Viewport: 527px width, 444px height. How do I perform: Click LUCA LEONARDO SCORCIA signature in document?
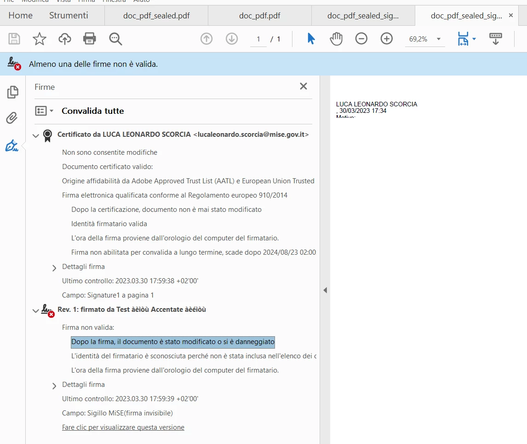click(x=377, y=110)
